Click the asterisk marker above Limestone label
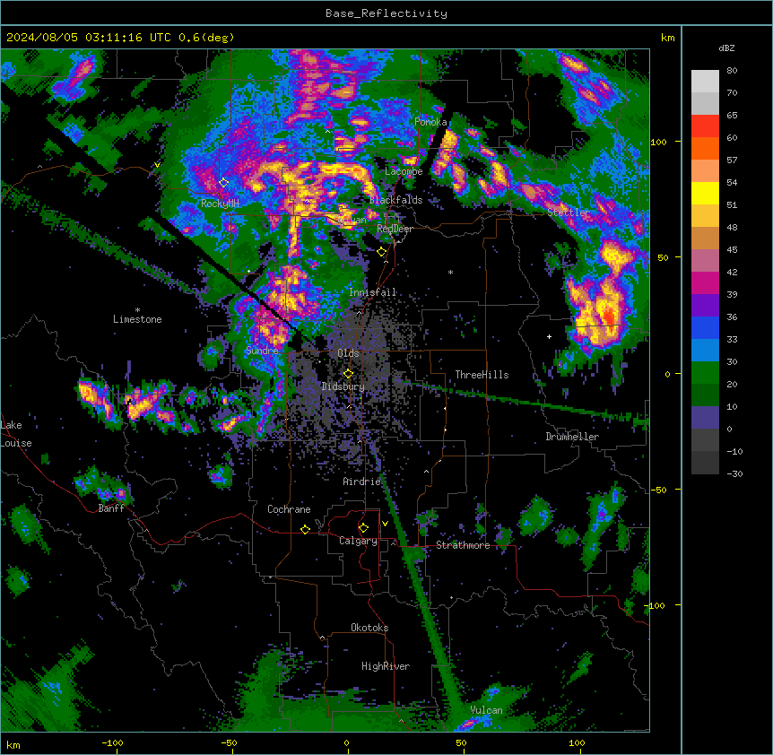This screenshot has width=773, height=755. click(137, 310)
